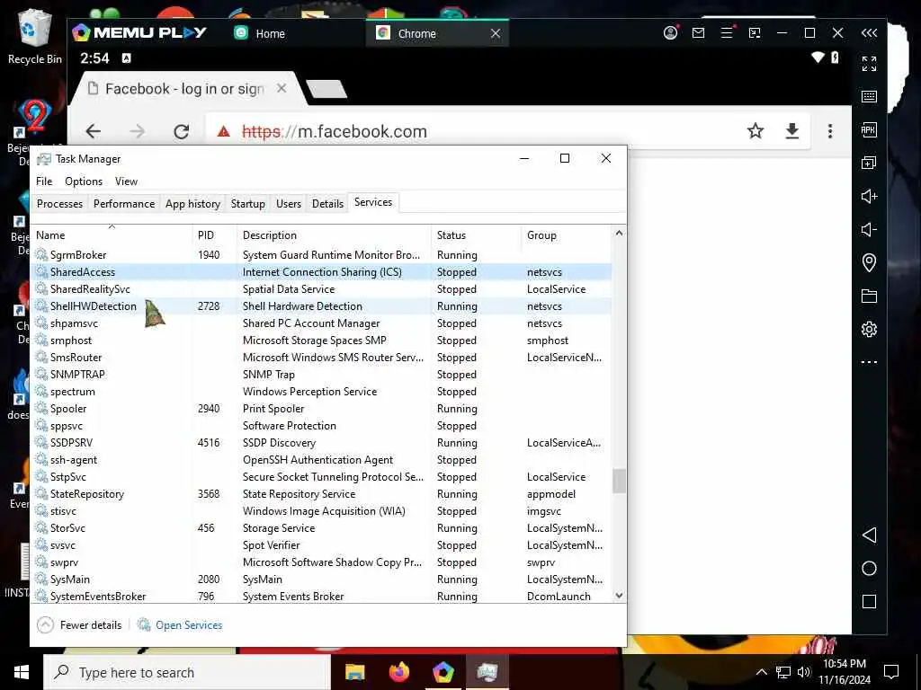Open MEmu keyboard mapping icon

(870, 97)
